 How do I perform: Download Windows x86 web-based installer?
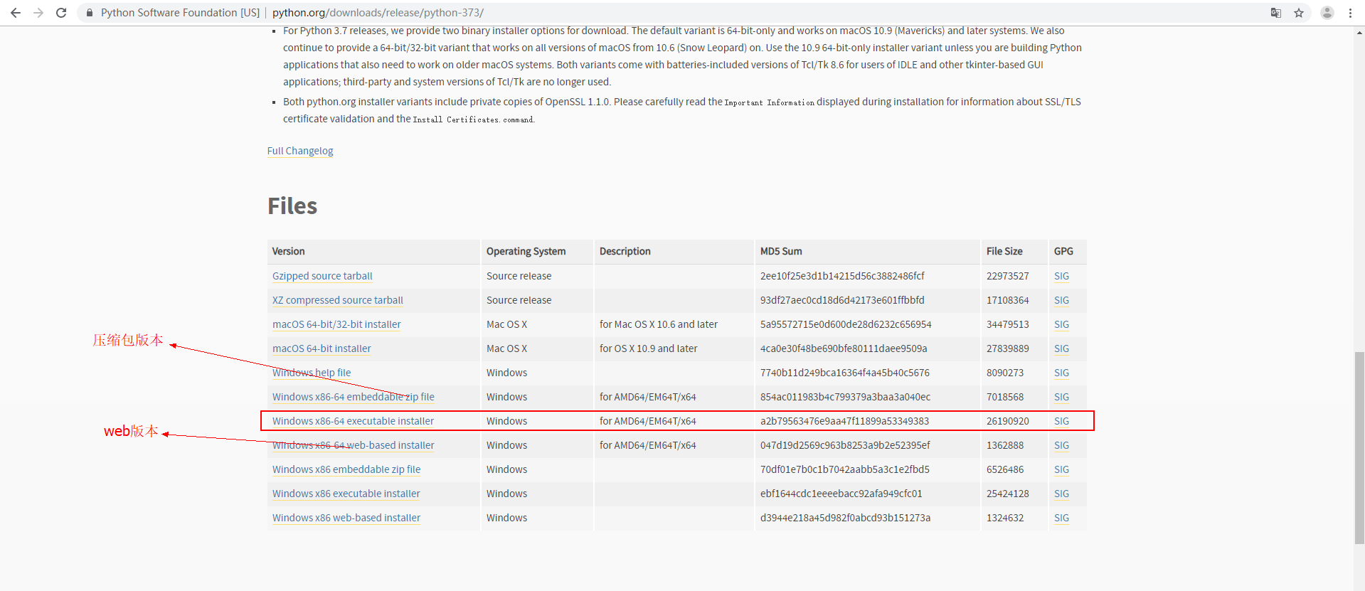pyautogui.click(x=346, y=518)
